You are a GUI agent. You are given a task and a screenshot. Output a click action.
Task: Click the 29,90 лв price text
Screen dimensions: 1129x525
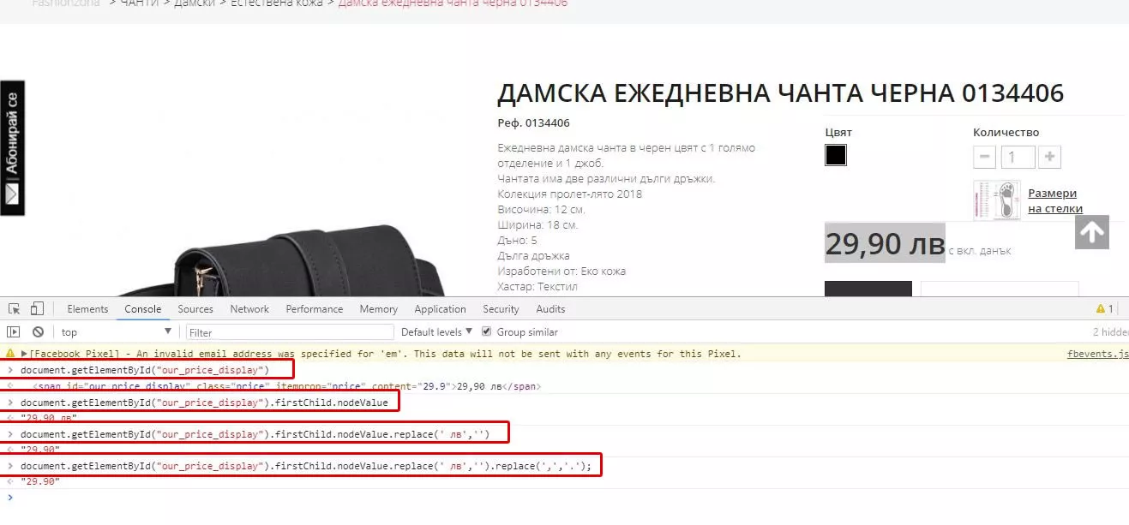click(x=885, y=244)
